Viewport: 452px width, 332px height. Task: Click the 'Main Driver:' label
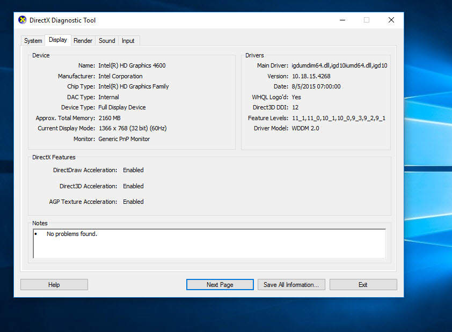(x=273, y=65)
